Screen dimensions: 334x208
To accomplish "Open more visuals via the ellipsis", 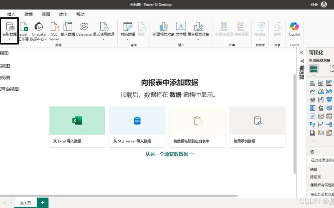I will coord(312,141).
